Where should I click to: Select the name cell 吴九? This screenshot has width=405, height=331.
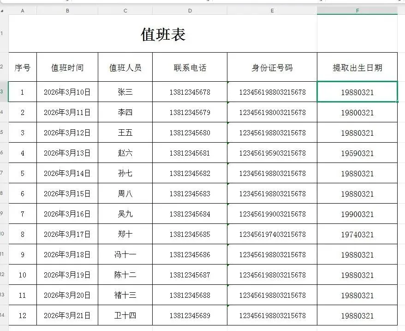[125, 214]
